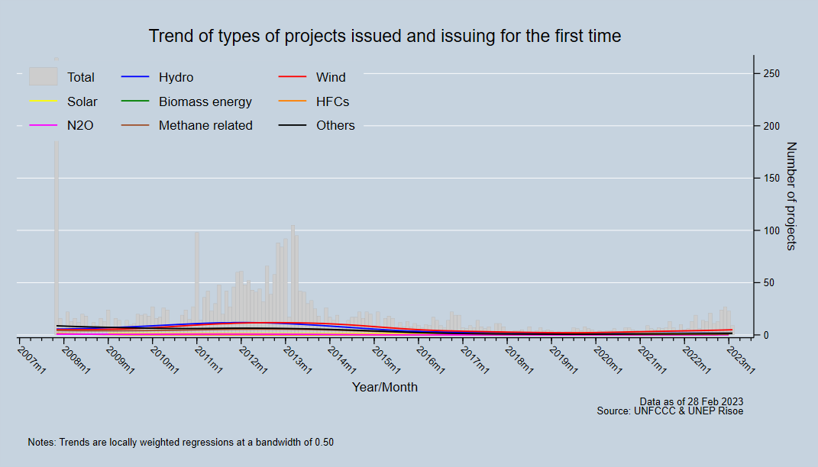Screen dimensions: 818x467
Task: Select the Hydro blue line legend key
Action: [137, 77]
